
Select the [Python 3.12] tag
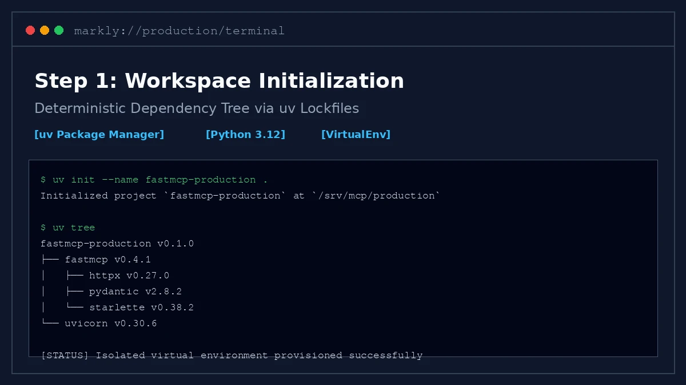click(245, 135)
